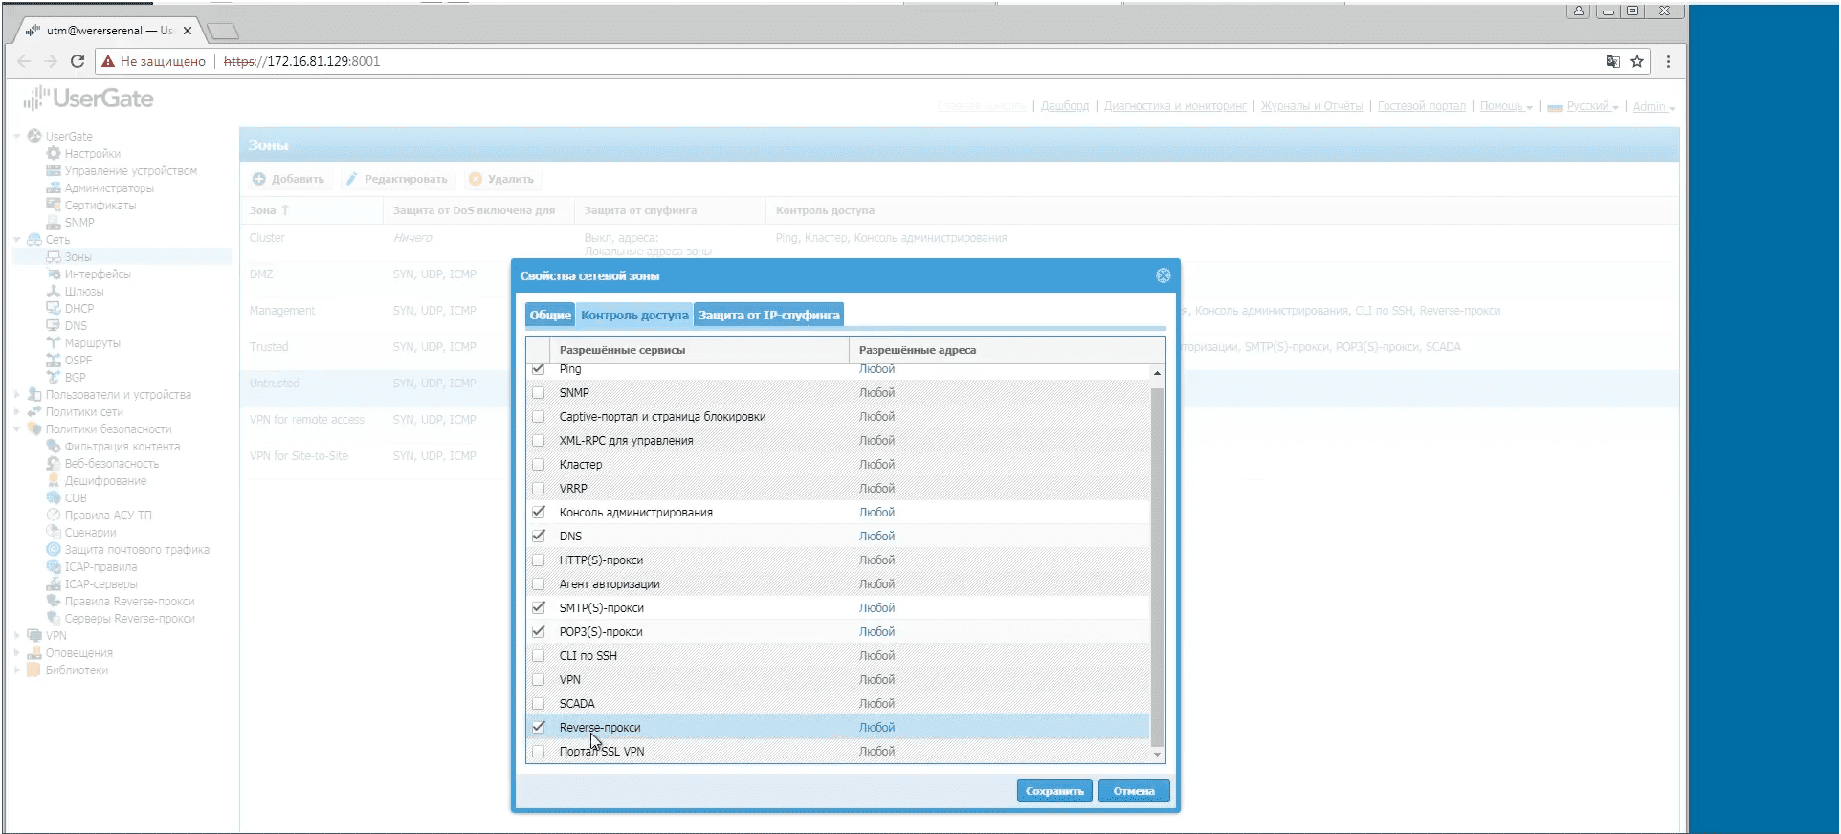Open Интерфейсы in sidebar
Image resolution: width=1841 pixels, height=834 pixels.
pyautogui.click(x=98, y=274)
